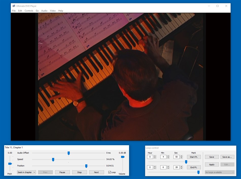Skip to the Next chapter

[96, 172]
